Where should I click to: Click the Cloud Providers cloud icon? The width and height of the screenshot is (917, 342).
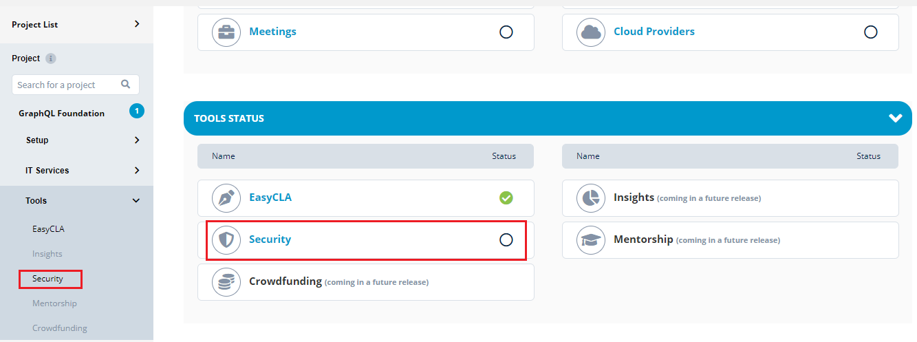click(590, 32)
